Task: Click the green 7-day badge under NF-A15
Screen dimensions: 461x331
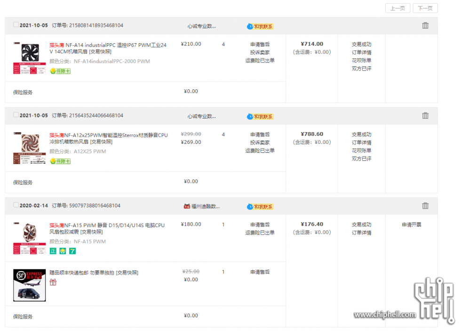Action: click(72, 251)
